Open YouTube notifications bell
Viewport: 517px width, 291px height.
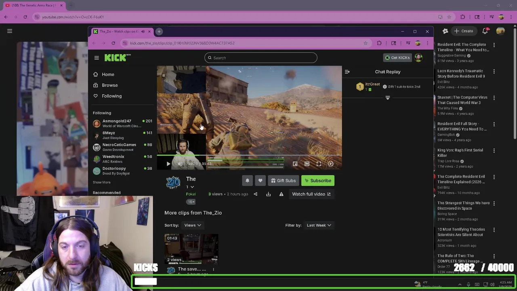pyautogui.click(x=485, y=31)
